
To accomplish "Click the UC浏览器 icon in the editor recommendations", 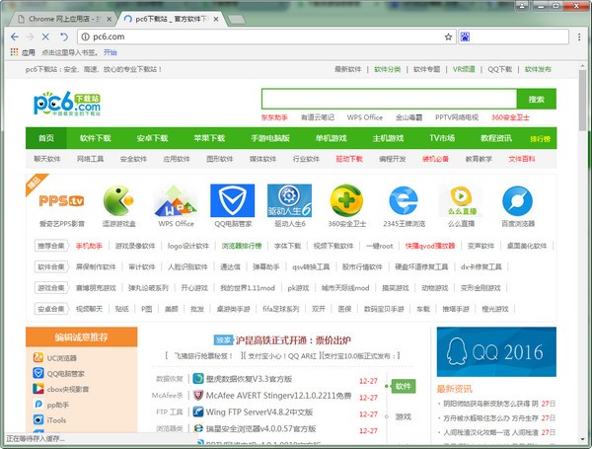I will (38, 357).
